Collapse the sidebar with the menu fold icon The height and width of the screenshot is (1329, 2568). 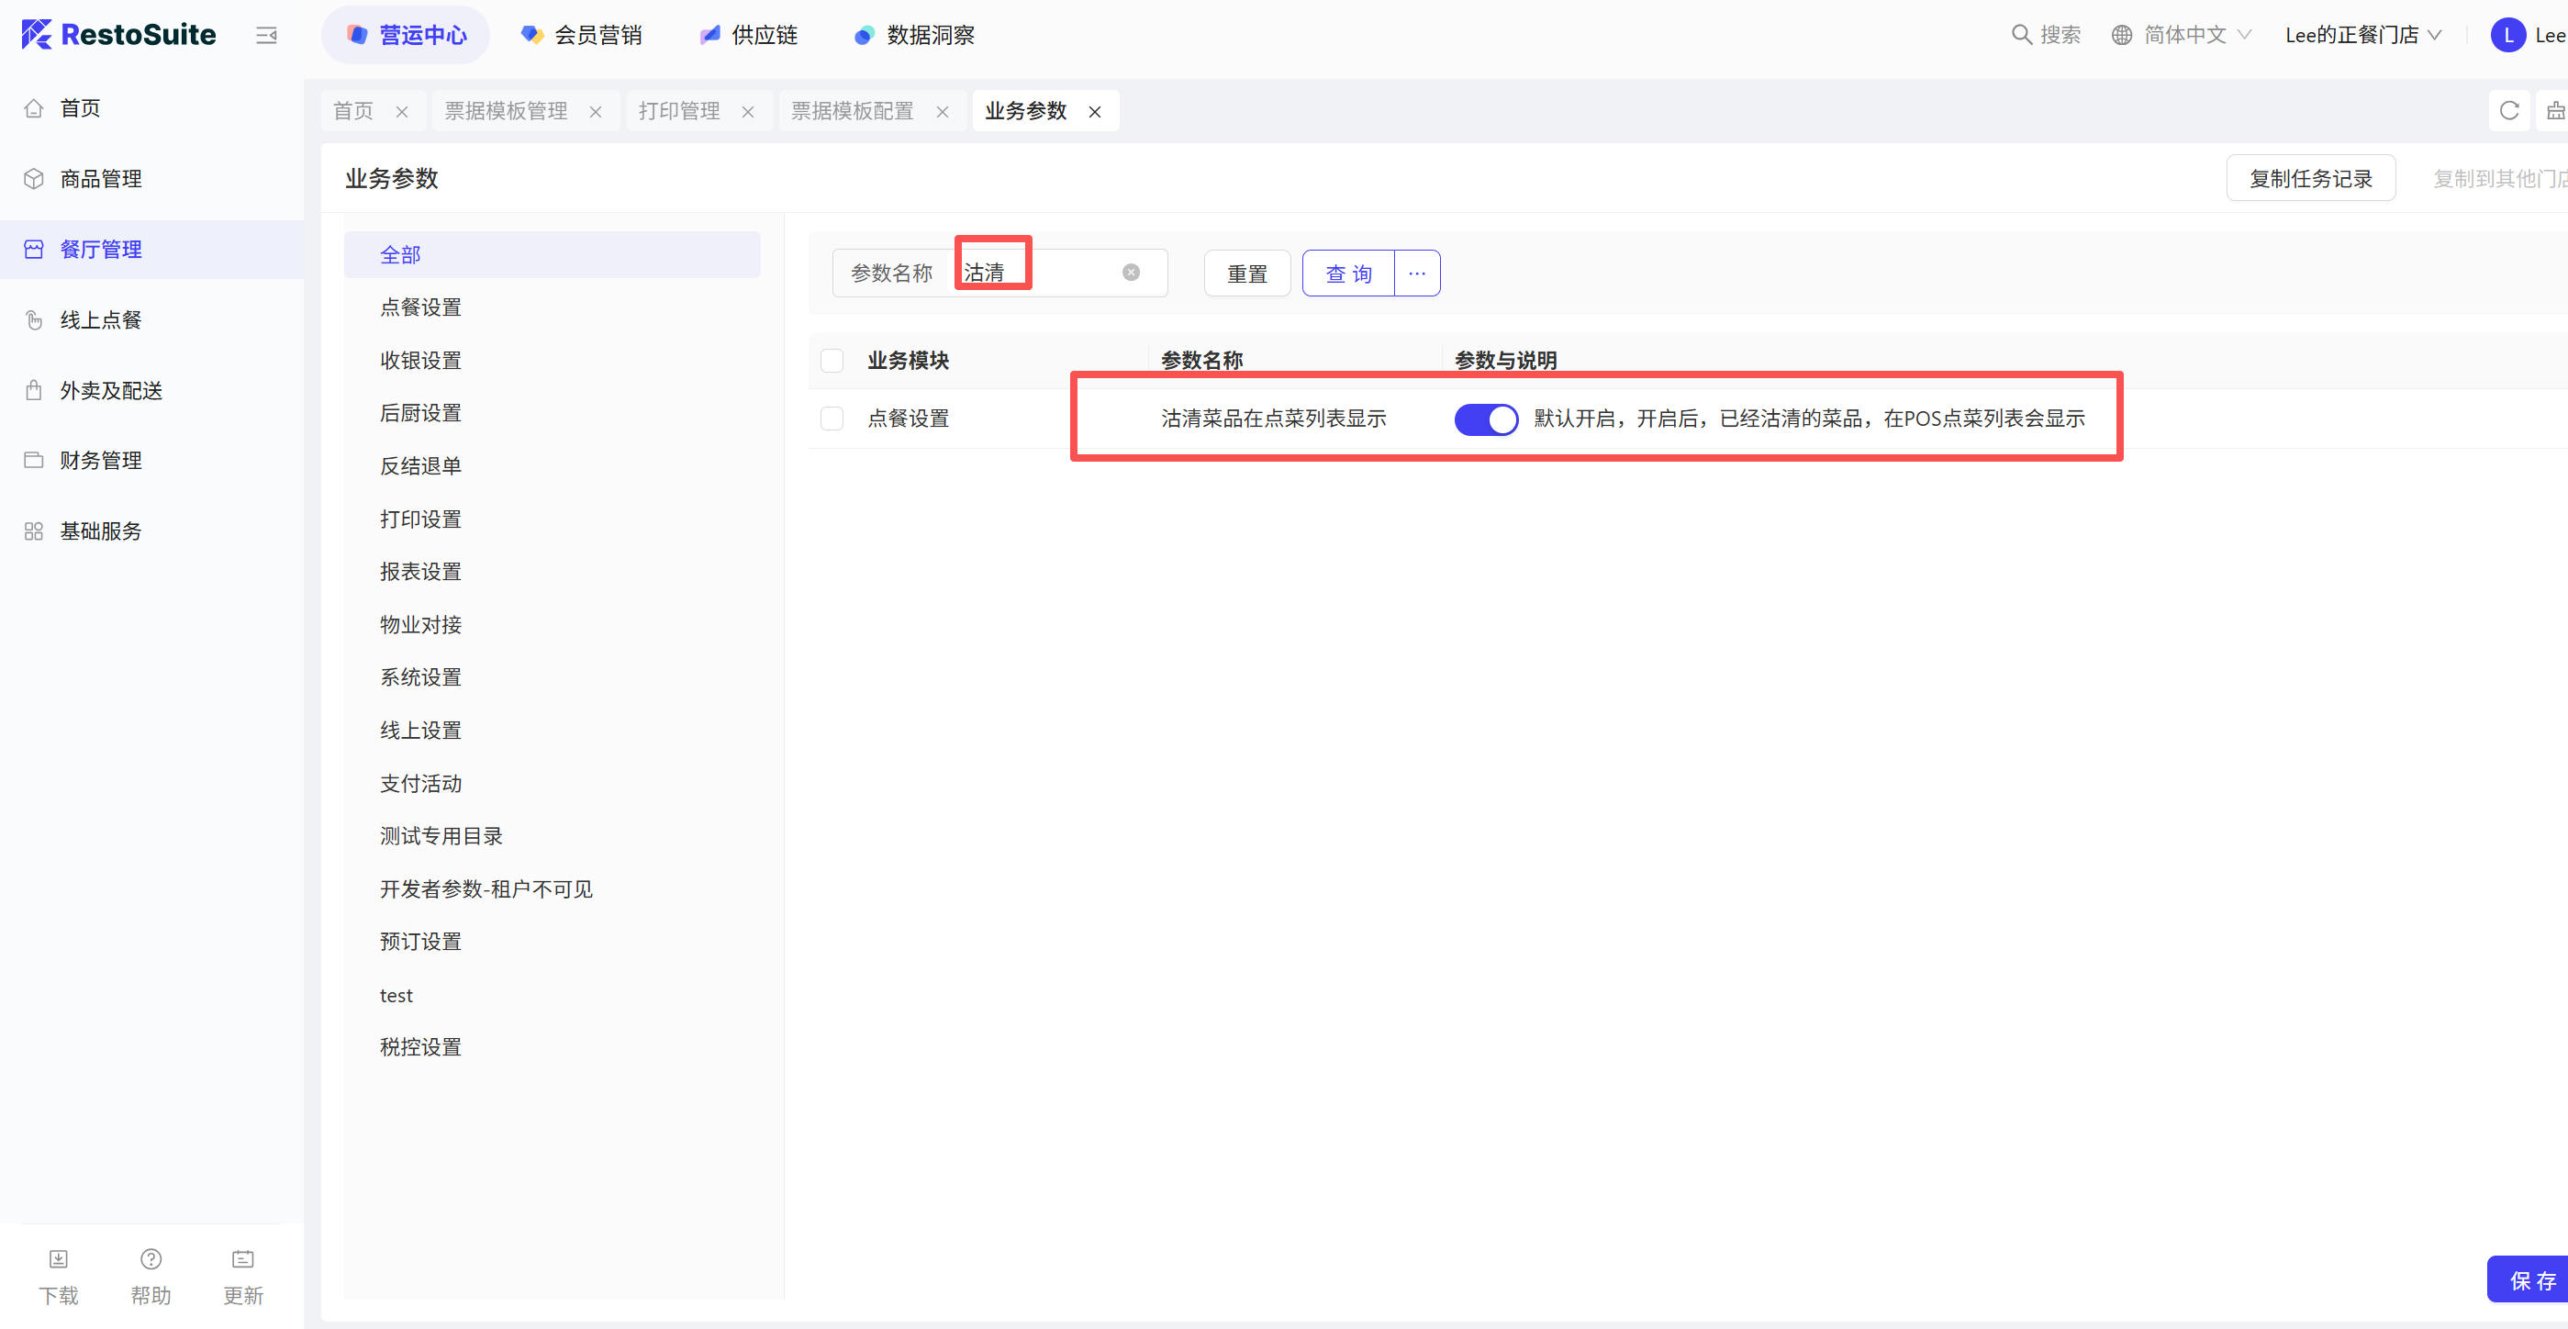(x=266, y=36)
